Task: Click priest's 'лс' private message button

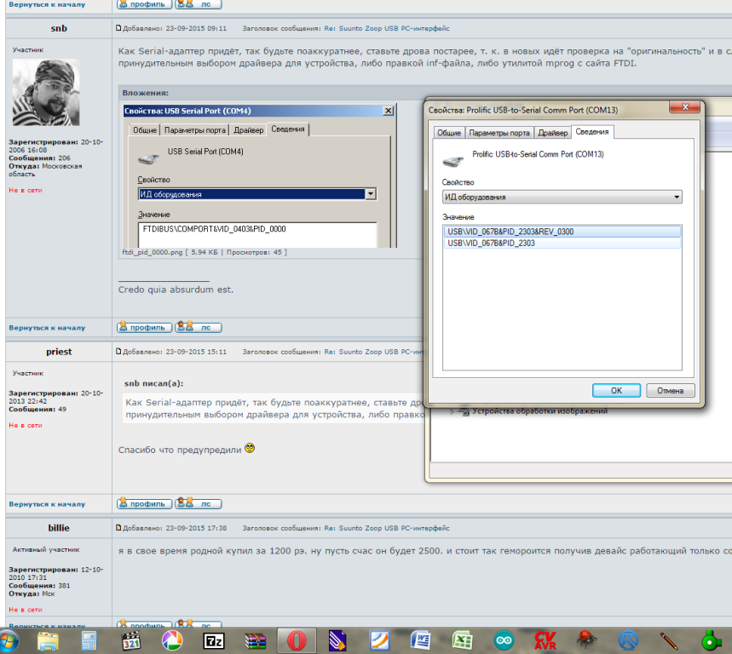Action: click(199, 503)
